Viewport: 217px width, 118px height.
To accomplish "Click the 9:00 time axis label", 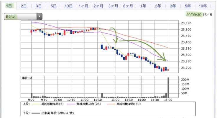I will 31,100.
